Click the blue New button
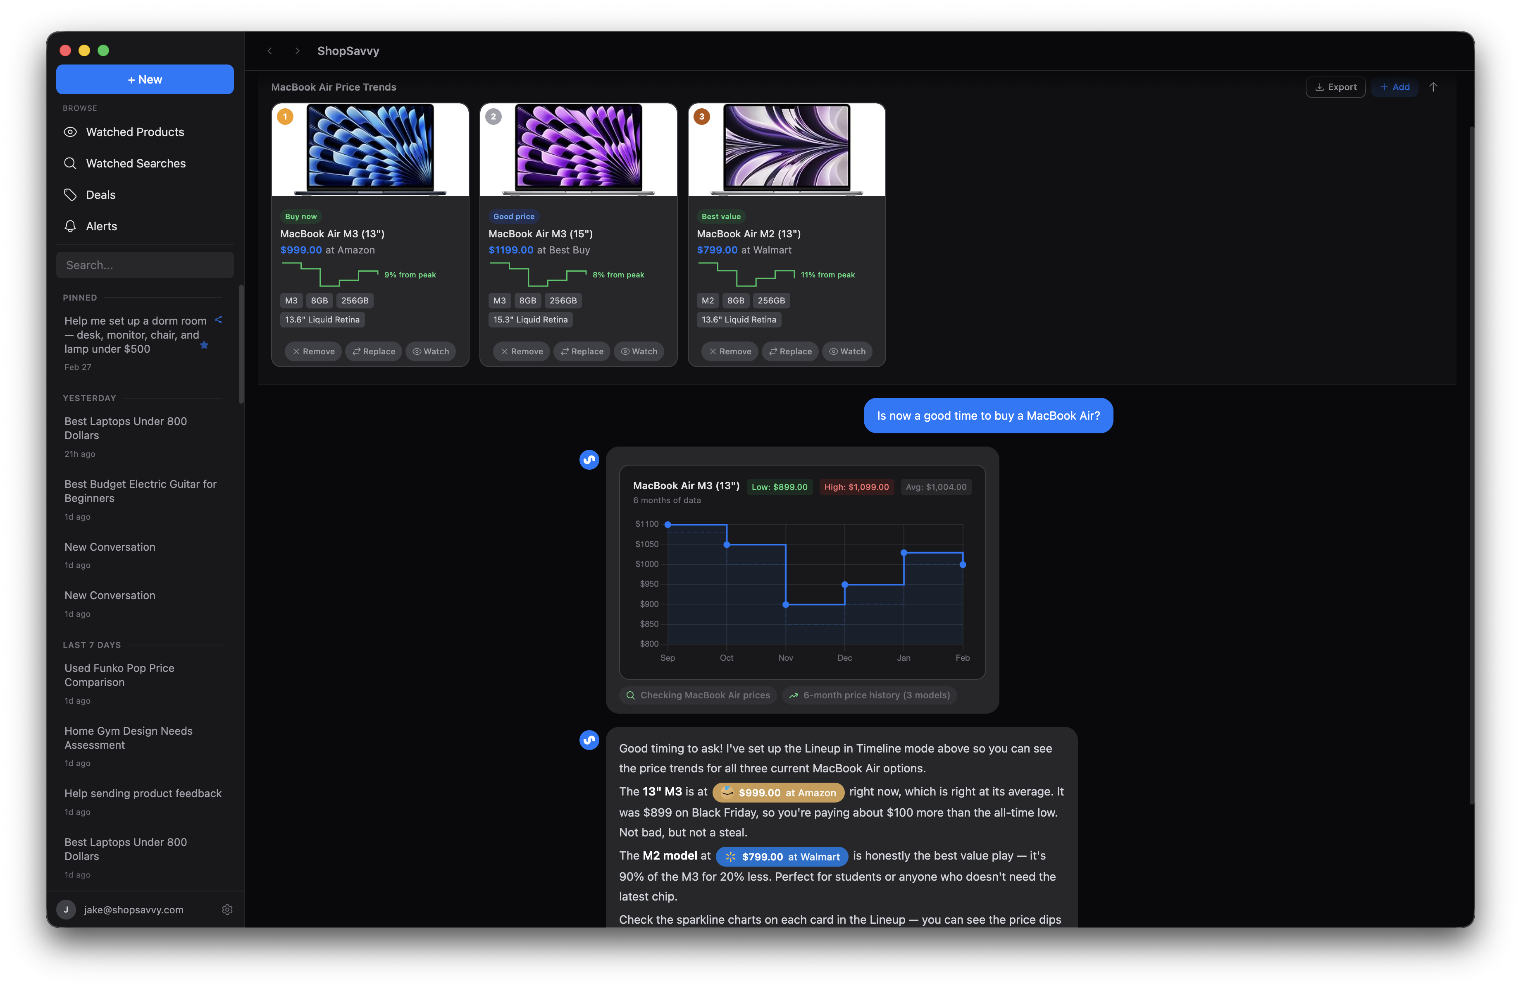Image resolution: width=1521 pixels, height=989 pixels. point(145,79)
